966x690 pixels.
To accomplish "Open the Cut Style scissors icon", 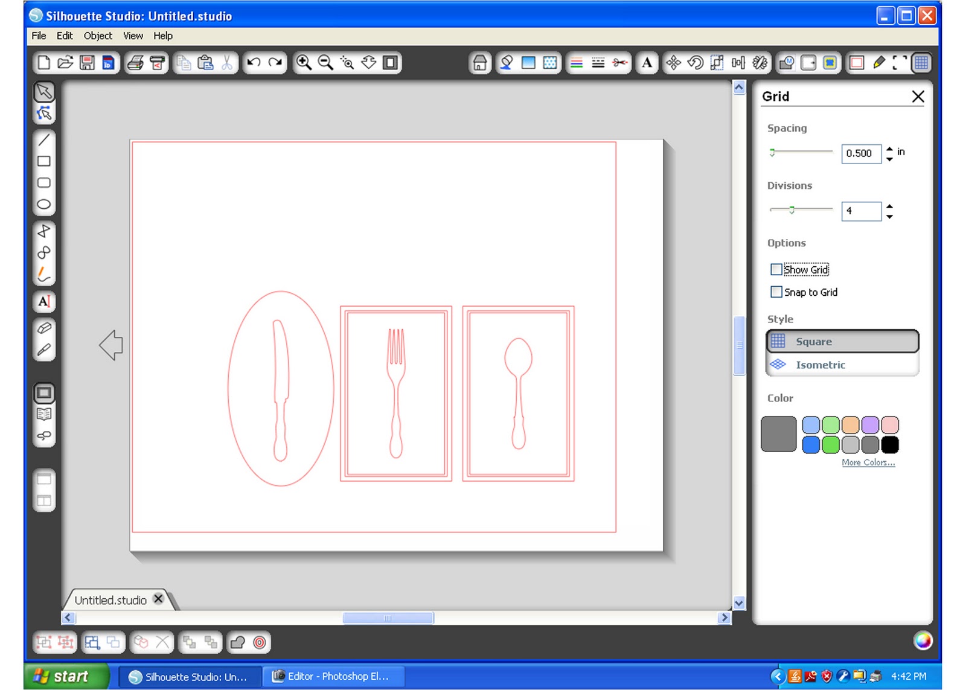I will point(619,63).
